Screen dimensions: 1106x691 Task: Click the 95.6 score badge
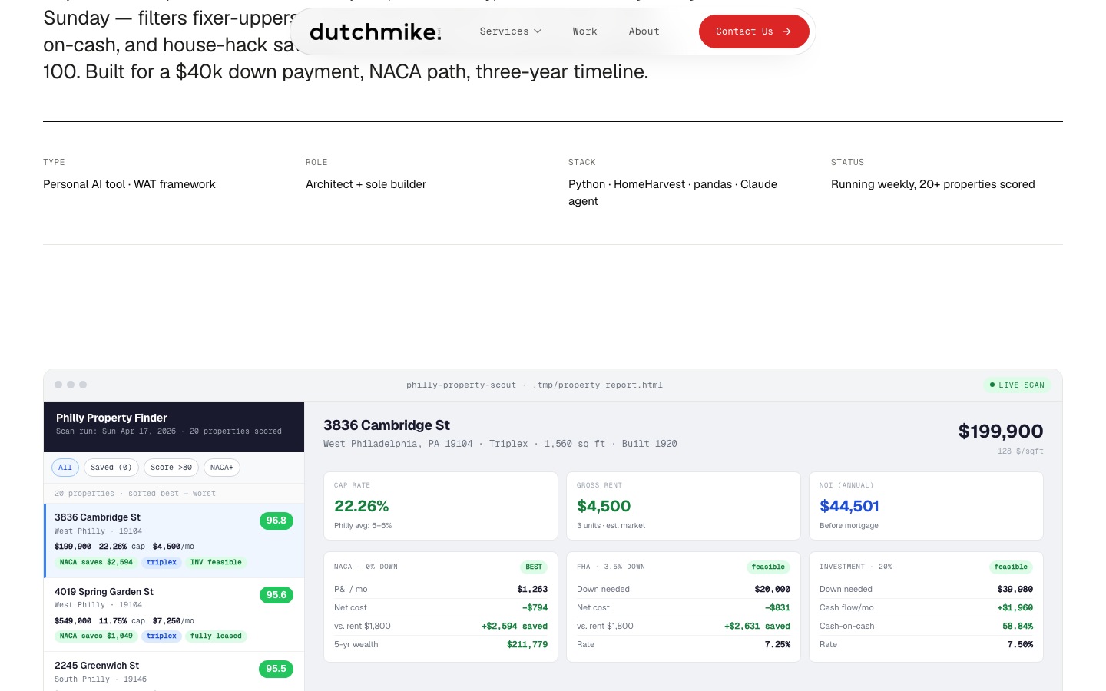(x=276, y=595)
